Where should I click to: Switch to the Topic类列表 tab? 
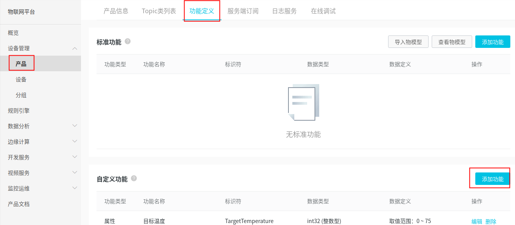pyautogui.click(x=159, y=11)
